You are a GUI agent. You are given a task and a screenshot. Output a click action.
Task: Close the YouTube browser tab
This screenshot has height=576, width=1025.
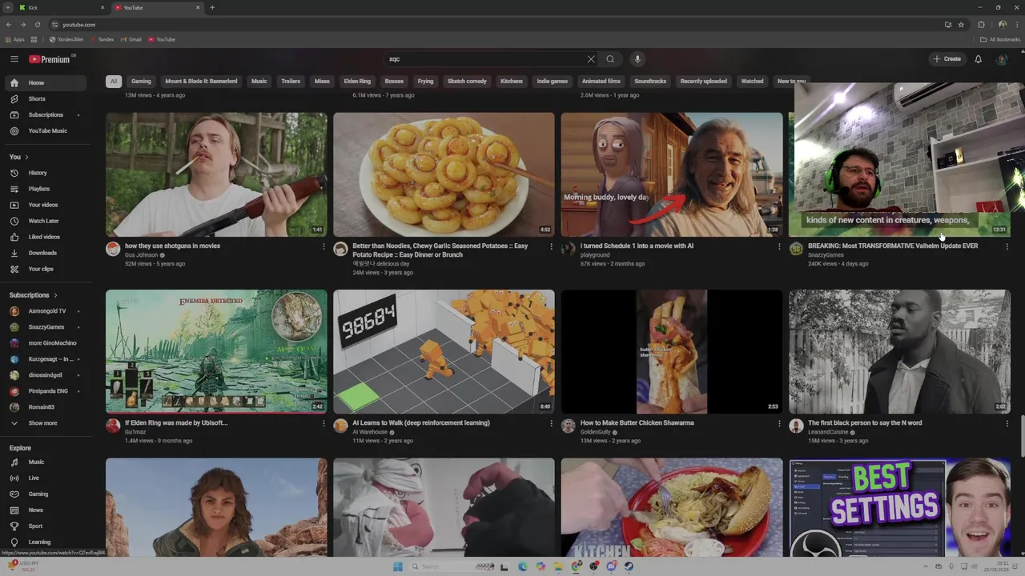point(198,7)
